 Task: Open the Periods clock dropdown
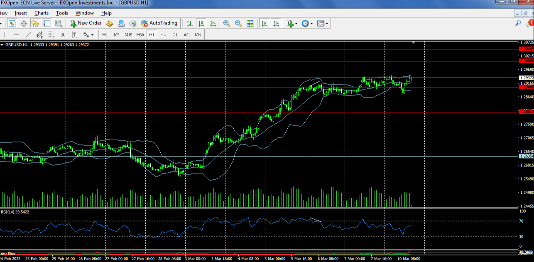[x=307, y=24]
